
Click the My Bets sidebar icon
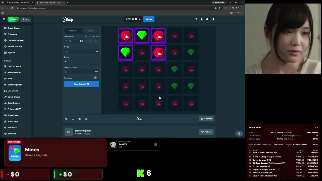(5, 53)
